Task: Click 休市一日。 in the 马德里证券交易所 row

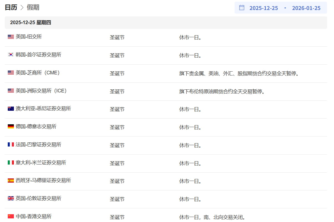Action: click(190, 181)
